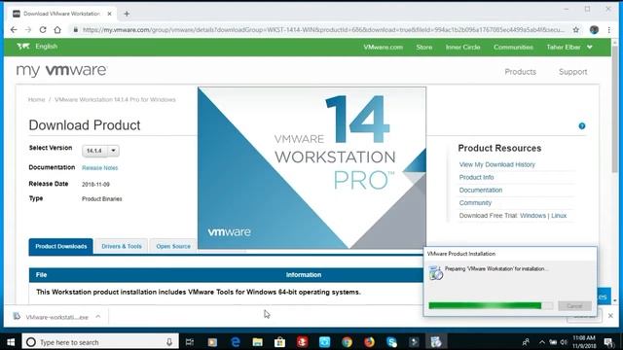Viewport: 623px width, 350px height.
Task: Switch to the Product Downloads tab
Action: (x=60, y=246)
